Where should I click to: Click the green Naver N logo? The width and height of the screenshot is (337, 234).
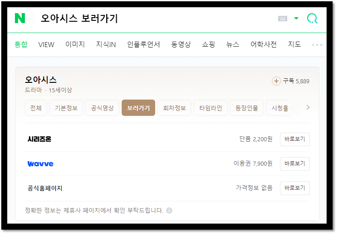(20, 18)
